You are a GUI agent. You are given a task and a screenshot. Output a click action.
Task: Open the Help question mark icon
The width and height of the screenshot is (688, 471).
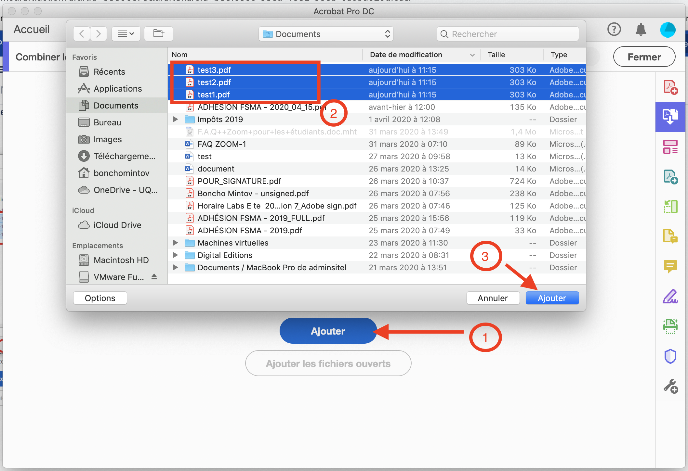click(x=614, y=30)
